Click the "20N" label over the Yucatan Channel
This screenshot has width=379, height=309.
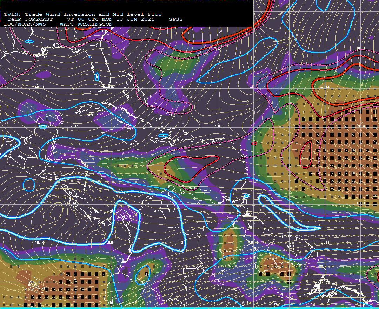point(75,126)
